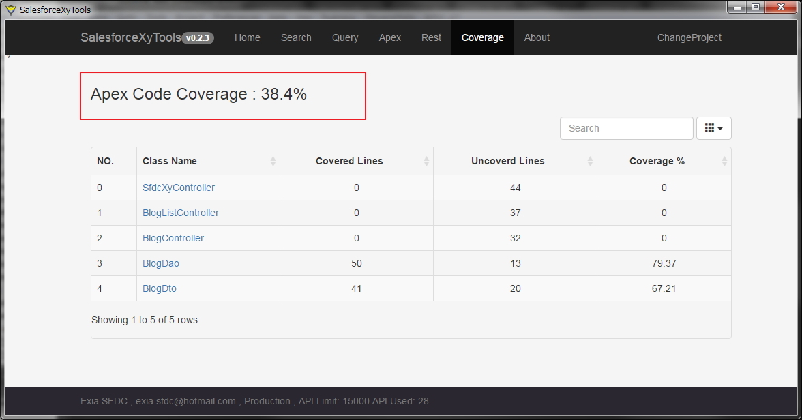Viewport: 802px width, 420px height.
Task: Select the 67.21 coverage percentage cell
Action: [664, 288]
